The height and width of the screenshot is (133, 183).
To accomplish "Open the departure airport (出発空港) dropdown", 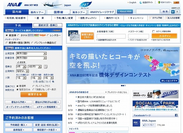I will [x=31, y=53].
